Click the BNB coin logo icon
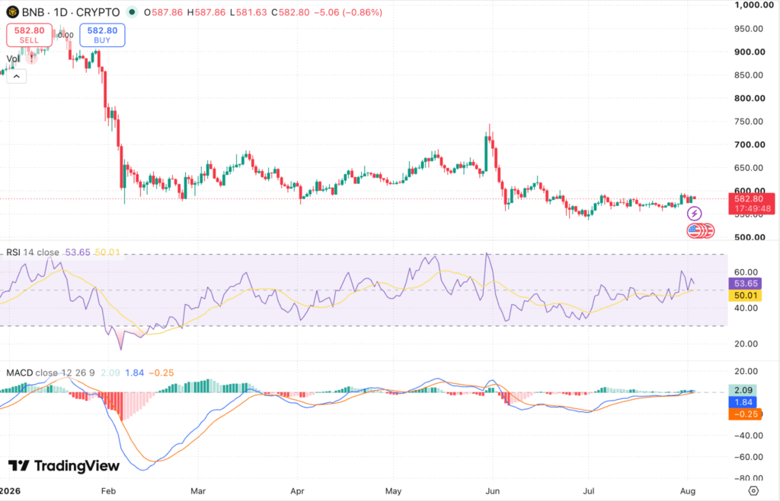Screen dimensions: 780x501 pos(12,12)
